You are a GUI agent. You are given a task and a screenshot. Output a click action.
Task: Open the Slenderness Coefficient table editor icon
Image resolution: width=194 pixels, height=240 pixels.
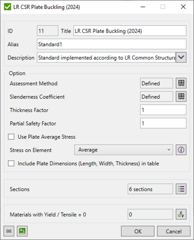[x=181, y=96]
